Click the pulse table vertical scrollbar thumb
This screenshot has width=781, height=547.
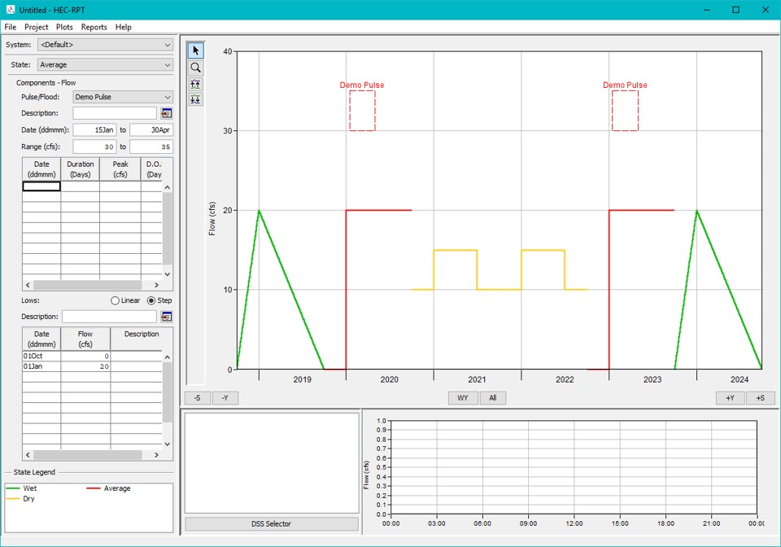(168, 228)
